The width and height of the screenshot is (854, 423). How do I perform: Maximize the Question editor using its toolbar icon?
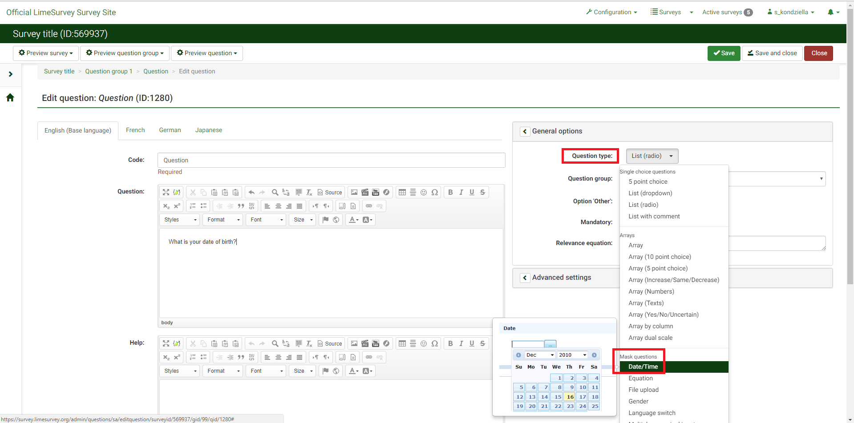pyautogui.click(x=166, y=192)
